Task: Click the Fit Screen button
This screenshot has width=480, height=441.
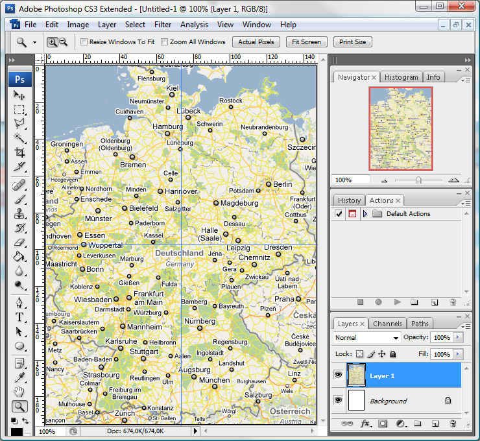Action: (306, 42)
